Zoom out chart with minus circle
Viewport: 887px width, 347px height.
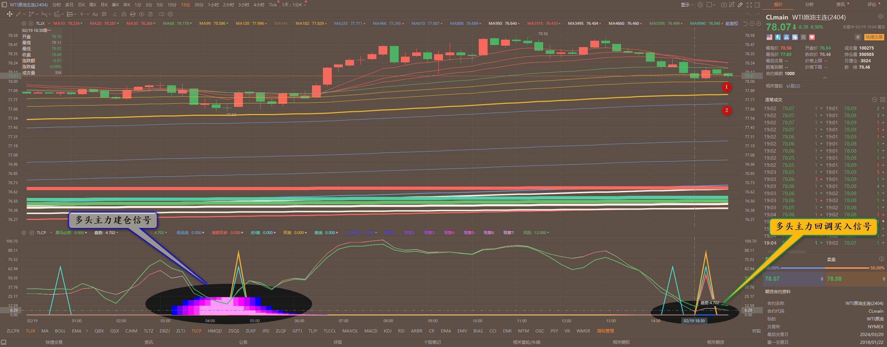coord(752,23)
